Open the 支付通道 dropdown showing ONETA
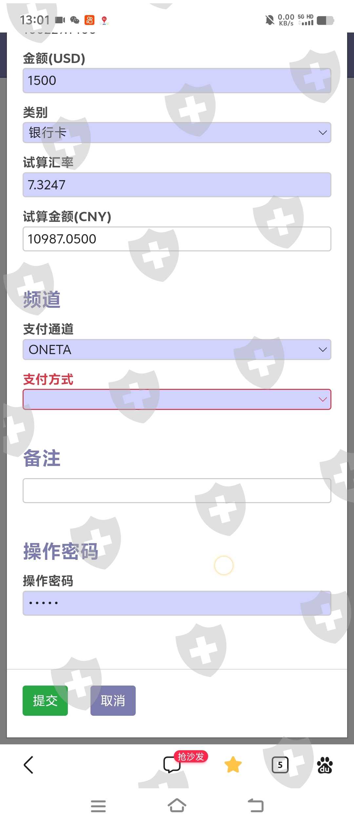Viewport: 354px width, 827px height. pos(177,350)
